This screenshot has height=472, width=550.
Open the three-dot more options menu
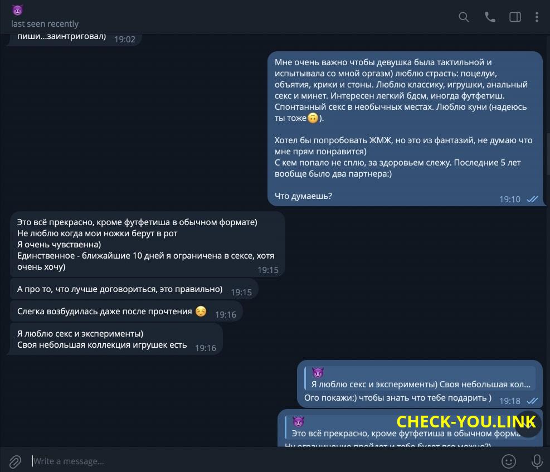537,17
